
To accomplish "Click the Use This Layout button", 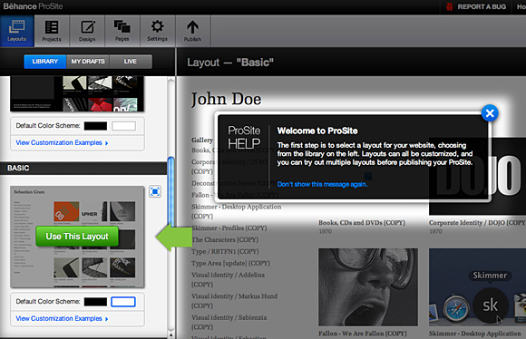I will click(77, 237).
